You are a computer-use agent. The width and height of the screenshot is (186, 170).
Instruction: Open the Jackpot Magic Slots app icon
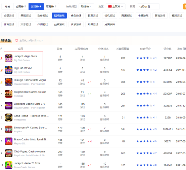point(8,58)
